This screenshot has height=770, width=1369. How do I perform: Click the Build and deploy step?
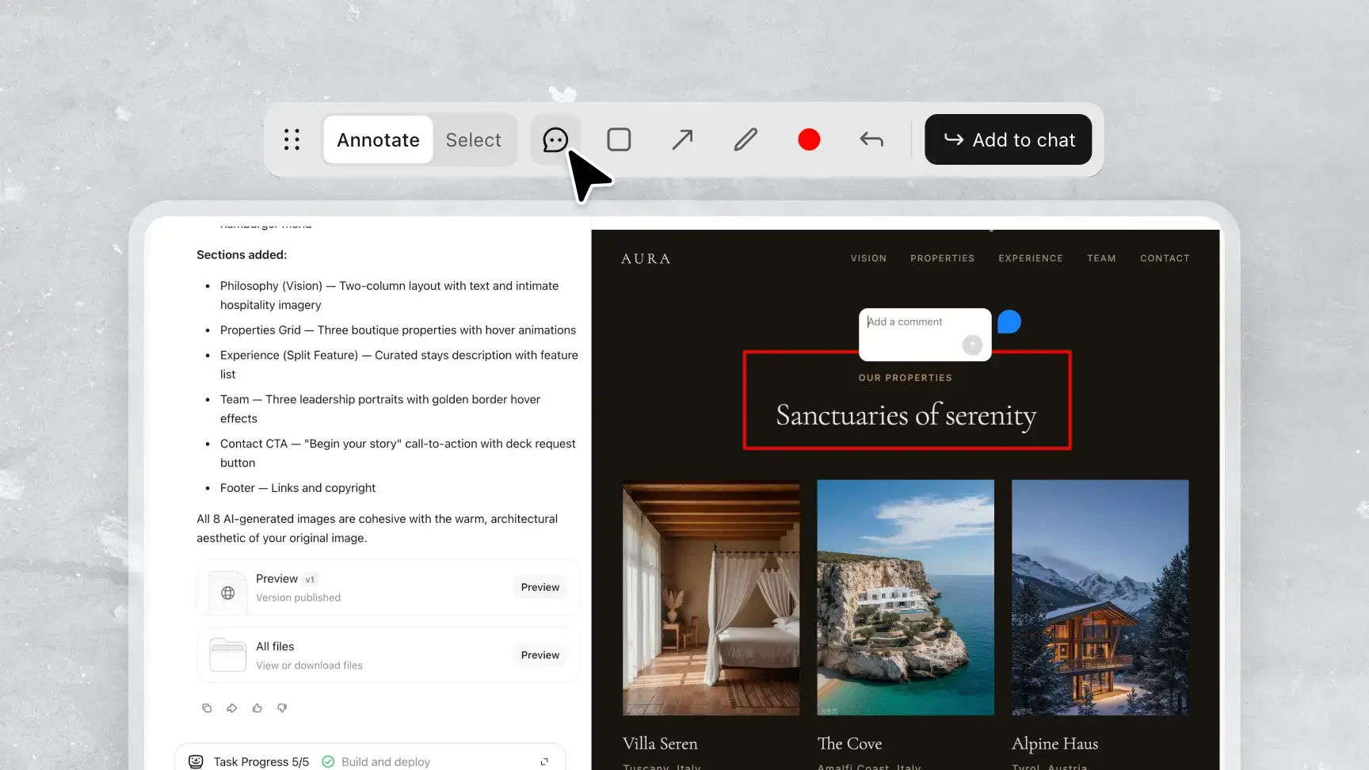tap(386, 762)
